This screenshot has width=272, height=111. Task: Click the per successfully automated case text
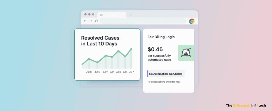pyautogui.click(x=159, y=58)
